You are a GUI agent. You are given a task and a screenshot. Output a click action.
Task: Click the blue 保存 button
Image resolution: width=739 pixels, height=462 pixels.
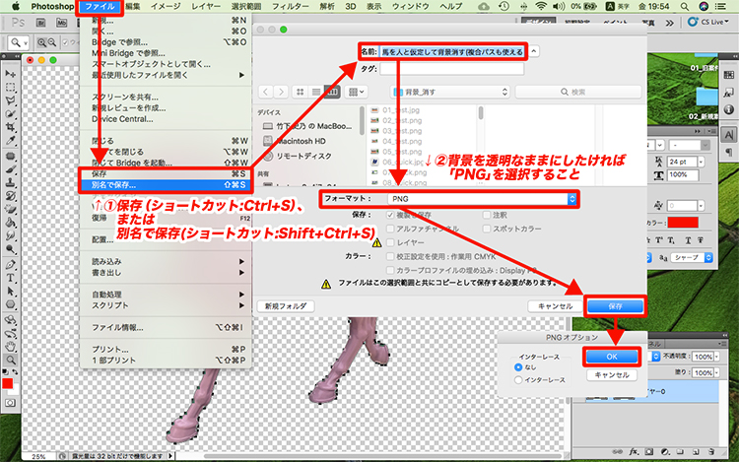click(615, 306)
